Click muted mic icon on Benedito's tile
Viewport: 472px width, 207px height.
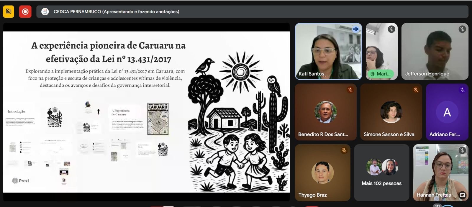(350, 90)
